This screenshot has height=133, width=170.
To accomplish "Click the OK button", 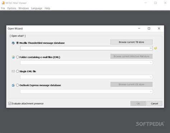I will pos(138,104).
